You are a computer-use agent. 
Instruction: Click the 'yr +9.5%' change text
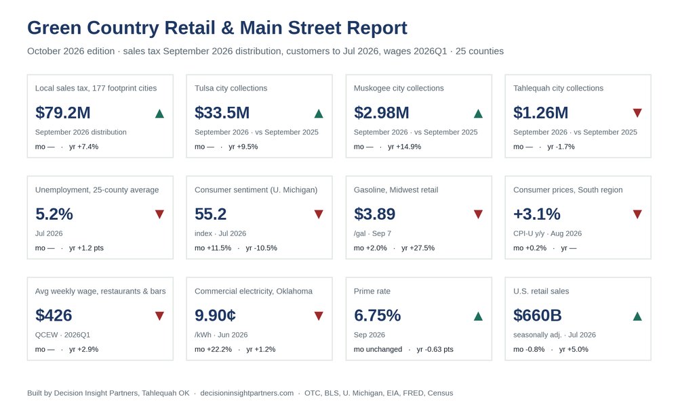tap(243, 147)
